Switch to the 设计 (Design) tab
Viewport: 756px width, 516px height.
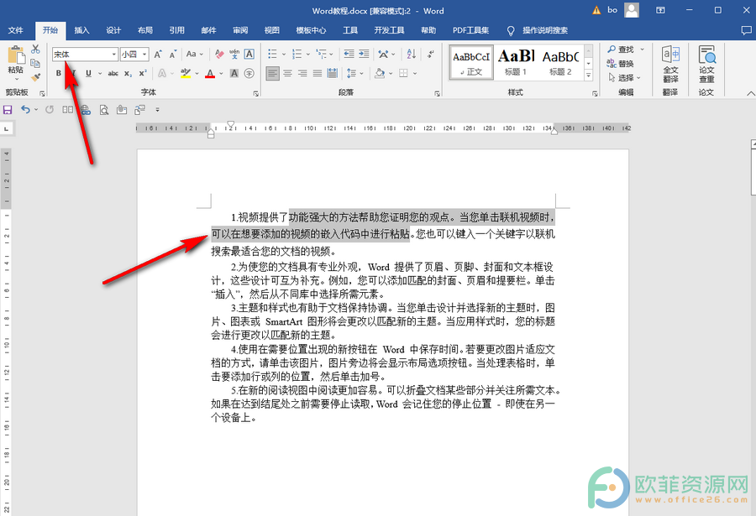[x=113, y=30]
